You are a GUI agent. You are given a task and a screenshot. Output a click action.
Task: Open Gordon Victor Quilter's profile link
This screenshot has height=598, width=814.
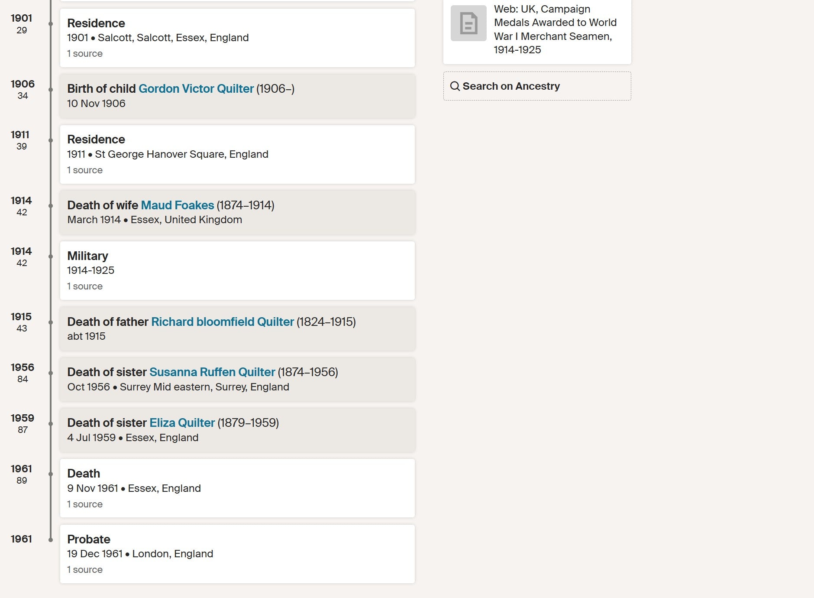(196, 89)
